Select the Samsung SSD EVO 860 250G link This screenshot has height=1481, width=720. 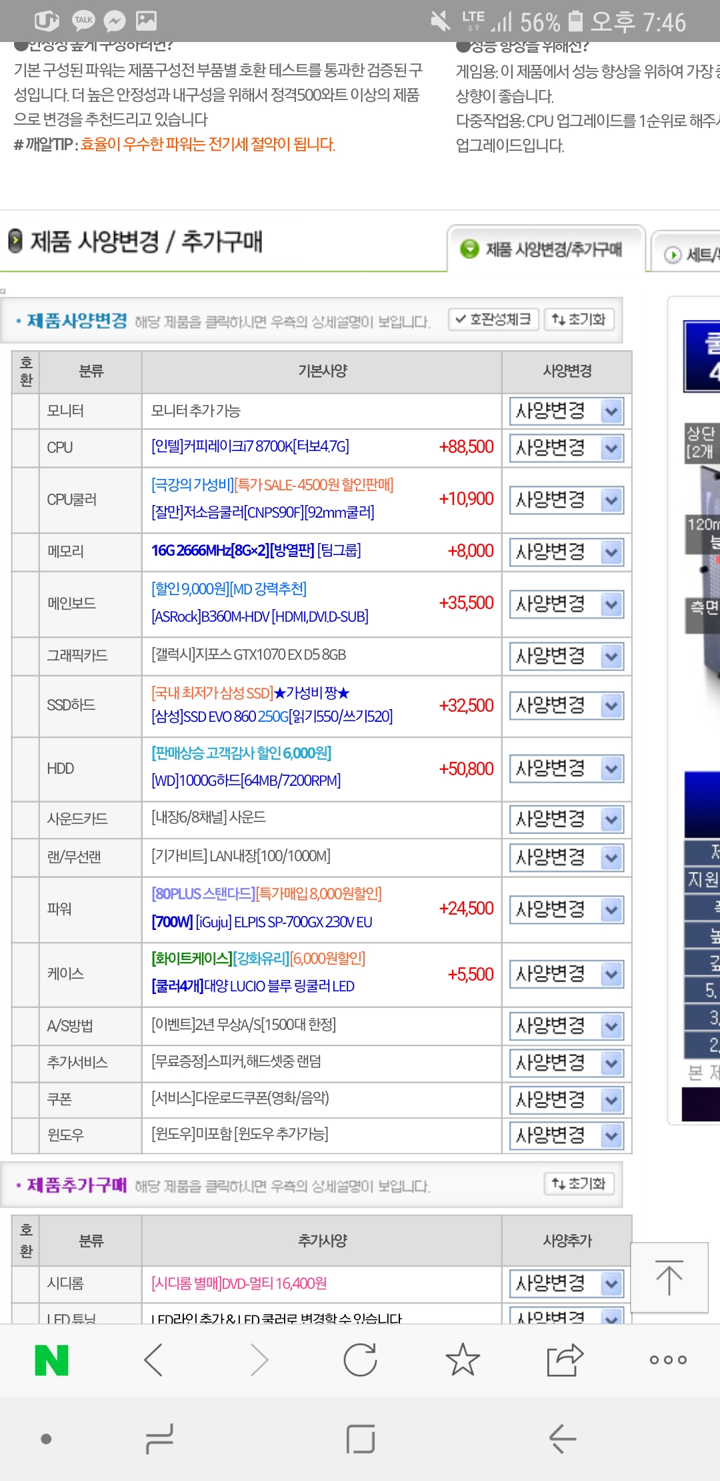pyautogui.click(x=272, y=716)
